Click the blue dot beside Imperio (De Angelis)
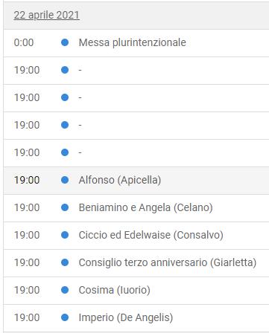 65,317
